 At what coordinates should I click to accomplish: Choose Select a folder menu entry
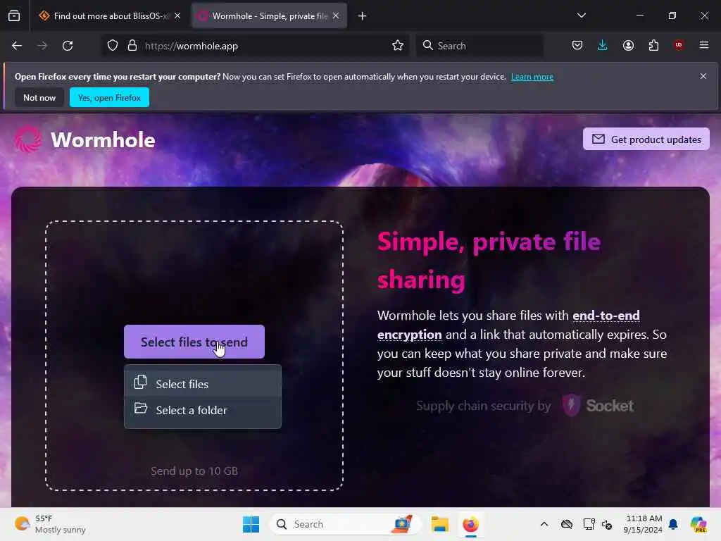tap(203, 410)
